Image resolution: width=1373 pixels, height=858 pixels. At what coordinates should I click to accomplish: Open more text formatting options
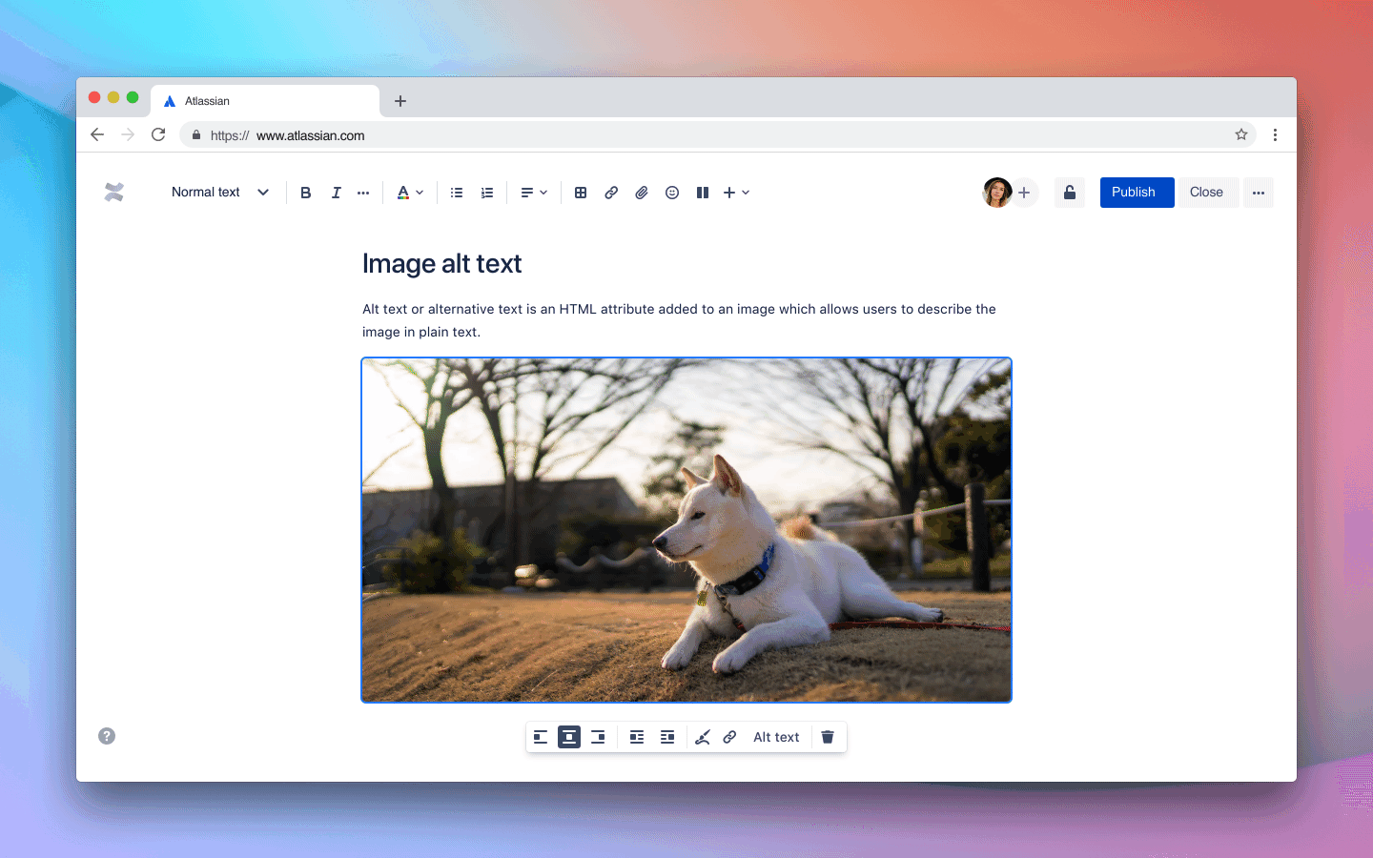(363, 193)
